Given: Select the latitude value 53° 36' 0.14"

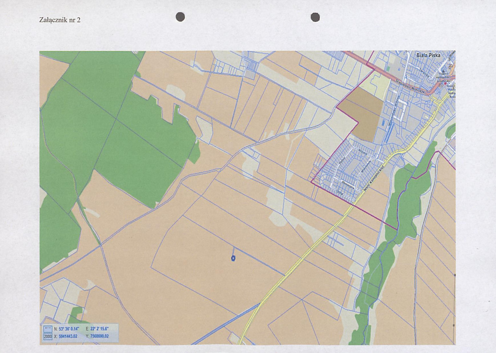Looking at the screenshot, I should coord(69,329).
